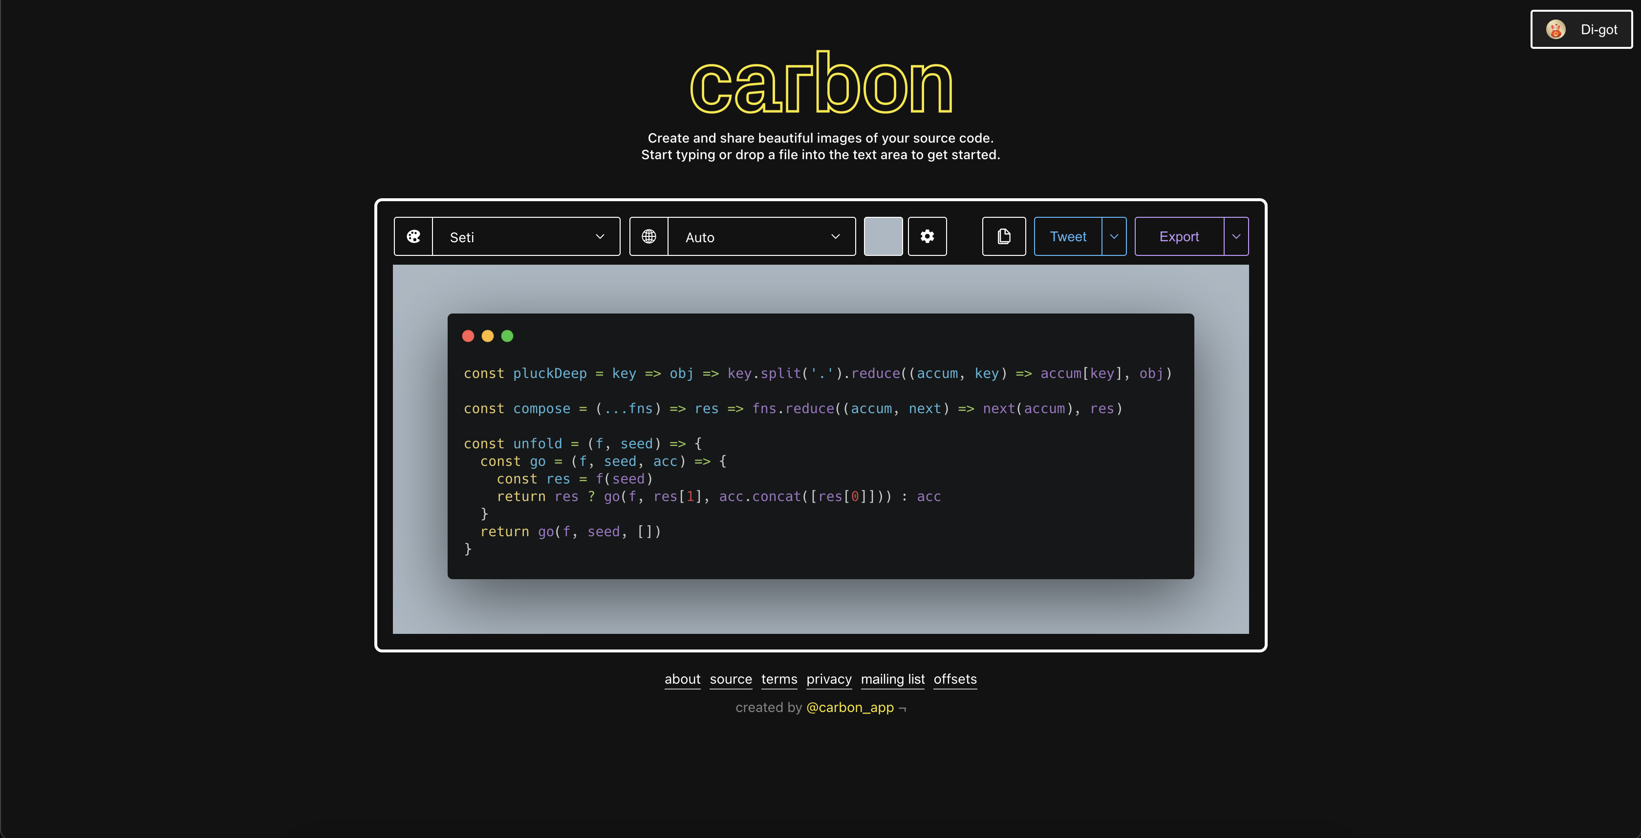Click the green window control dot
Image resolution: width=1641 pixels, height=838 pixels.
coord(507,335)
